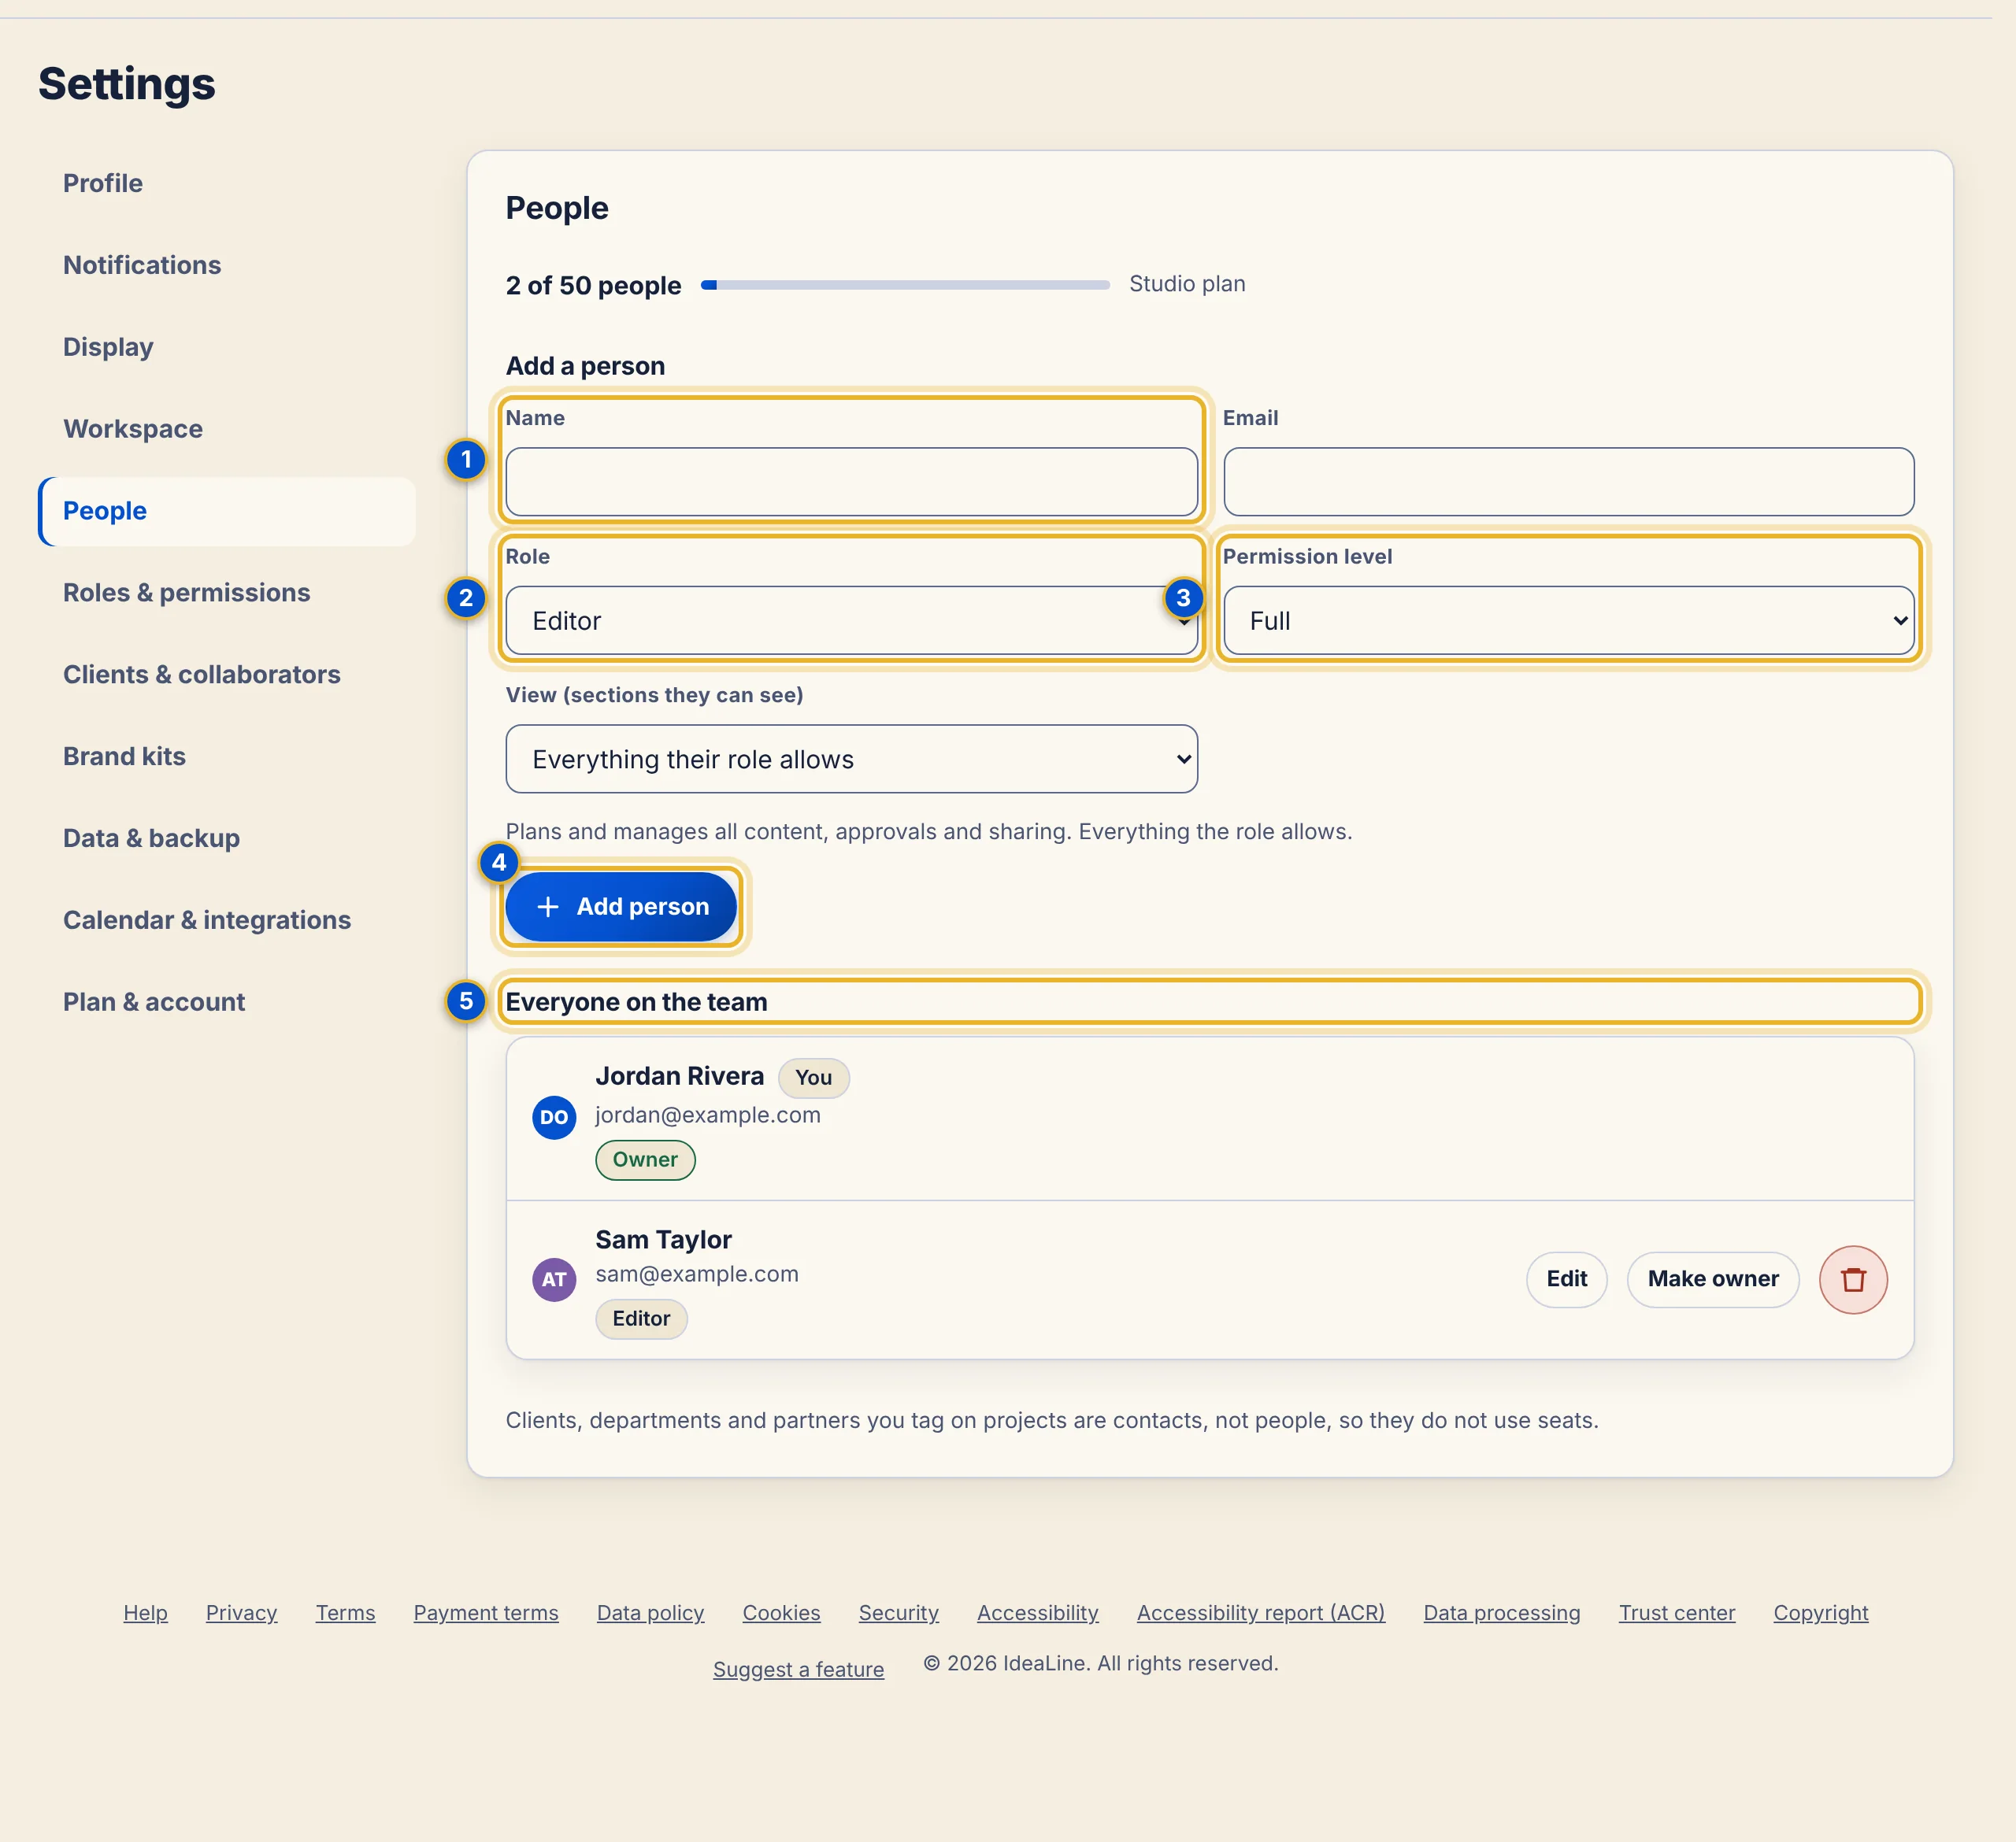
Task: Open the Permission level dropdown
Action: pos(1568,620)
